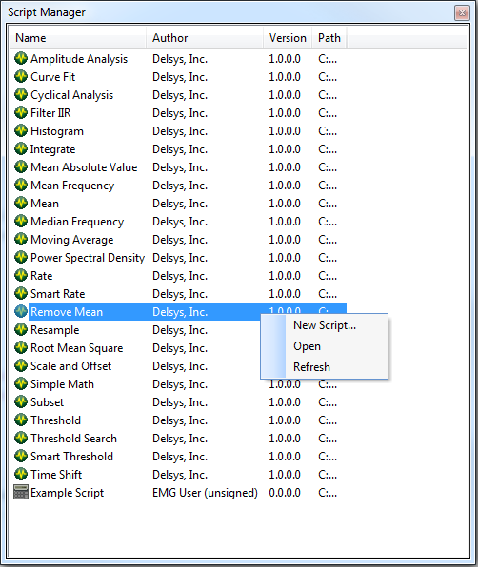
Task: Select the Smart Threshold script entry
Action: 178,457
